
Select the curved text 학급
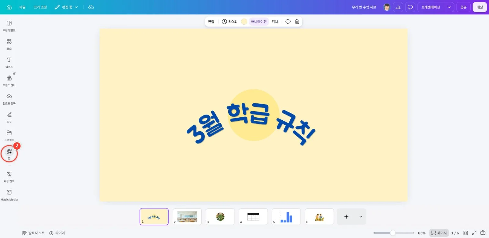248,113
